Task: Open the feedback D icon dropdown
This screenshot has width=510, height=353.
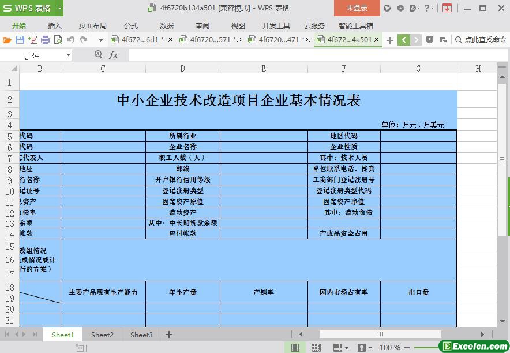Action: (414, 8)
